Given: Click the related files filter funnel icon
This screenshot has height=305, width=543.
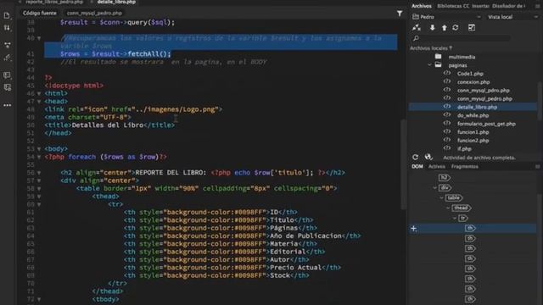Looking at the screenshot, I should (400, 14).
